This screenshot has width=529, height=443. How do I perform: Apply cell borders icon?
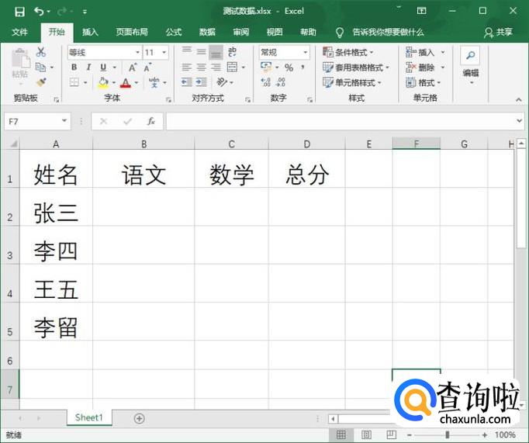[74, 82]
